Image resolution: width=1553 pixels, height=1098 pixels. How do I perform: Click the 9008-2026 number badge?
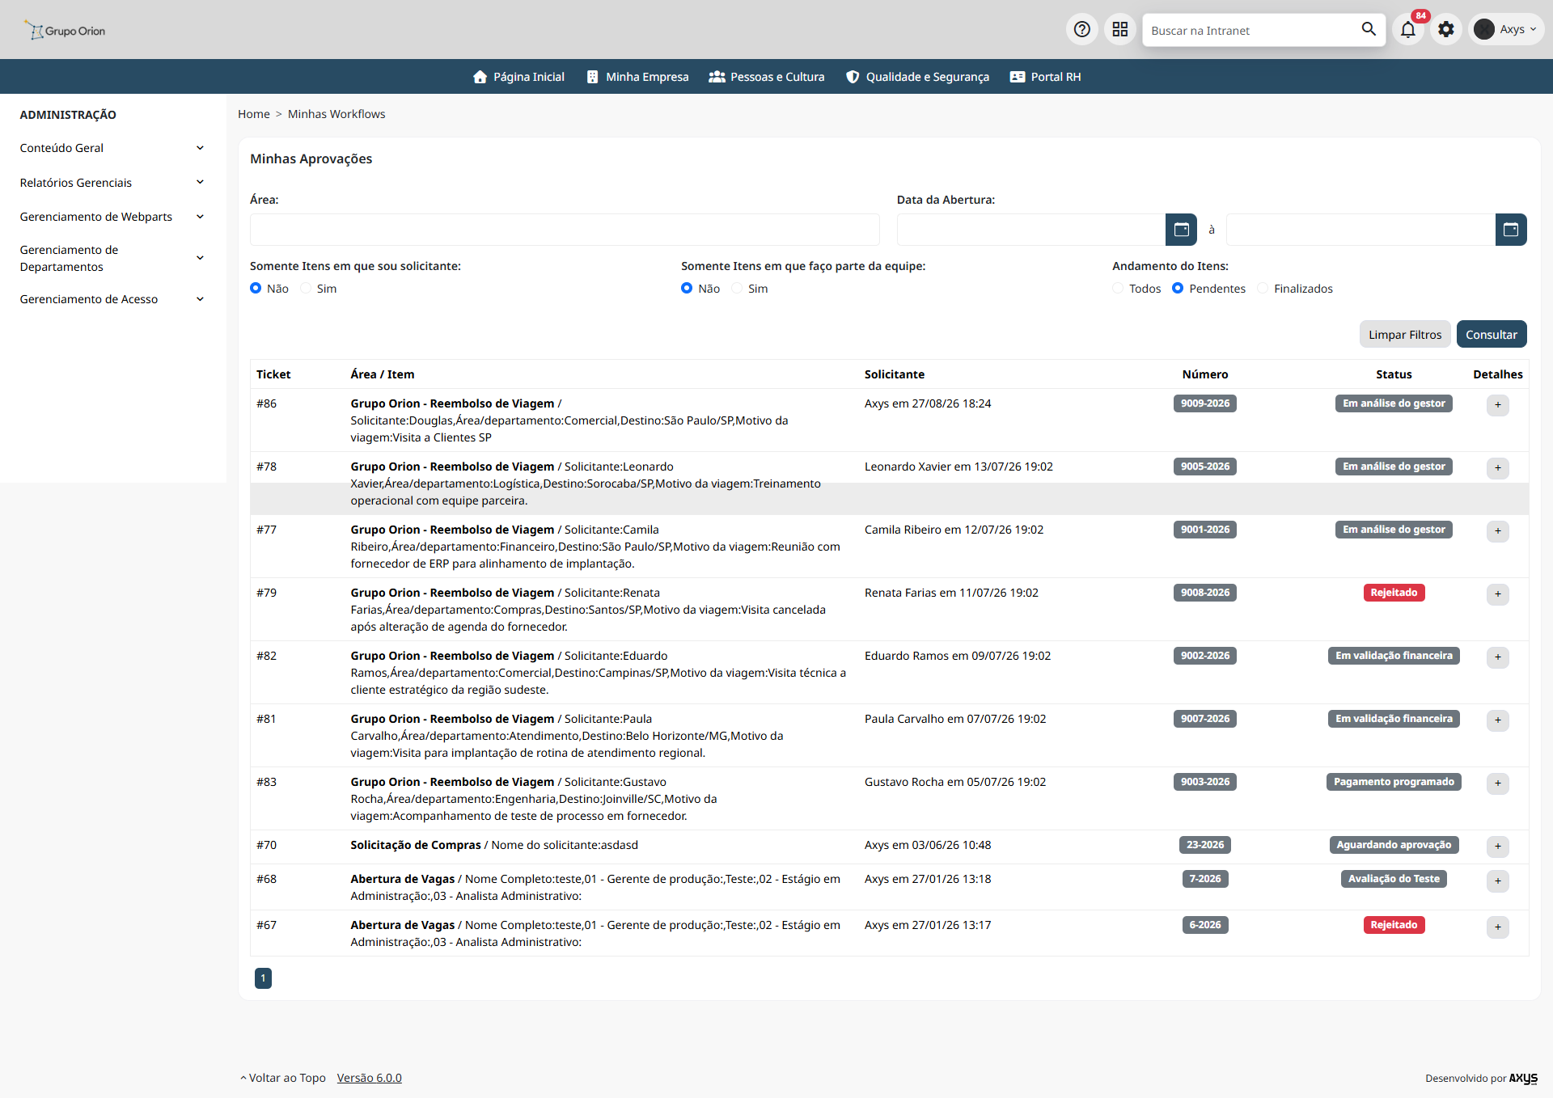1205,593
